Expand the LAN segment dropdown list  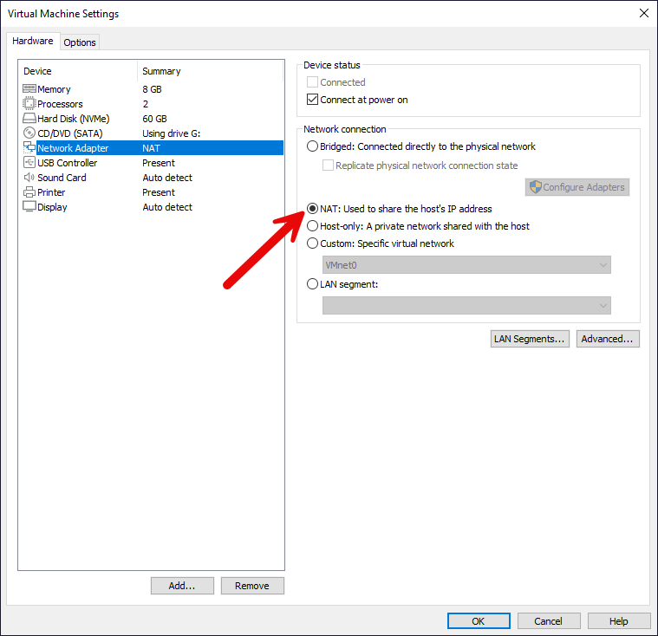[466, 305]
